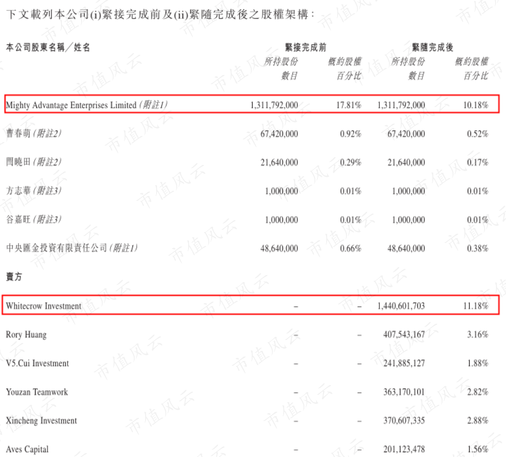Click the 谷嘉旺 shareholder name
This screenshot has height=457, width=506.
click(x=18, y=219)
